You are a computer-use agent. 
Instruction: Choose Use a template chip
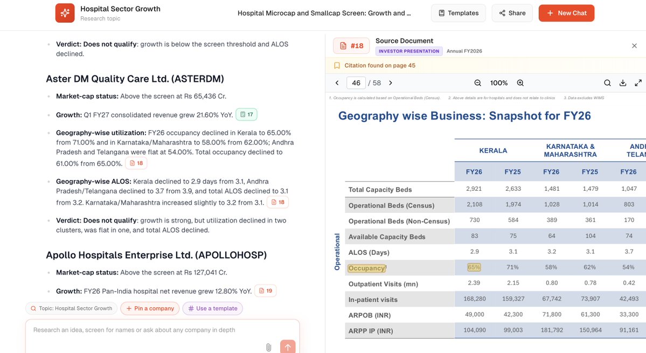click(213, 308)
